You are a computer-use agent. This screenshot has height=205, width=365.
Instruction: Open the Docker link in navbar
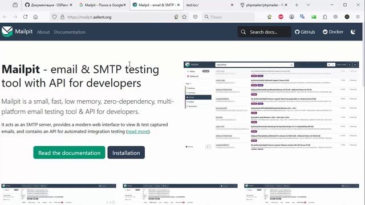click(x=333, y=32)
